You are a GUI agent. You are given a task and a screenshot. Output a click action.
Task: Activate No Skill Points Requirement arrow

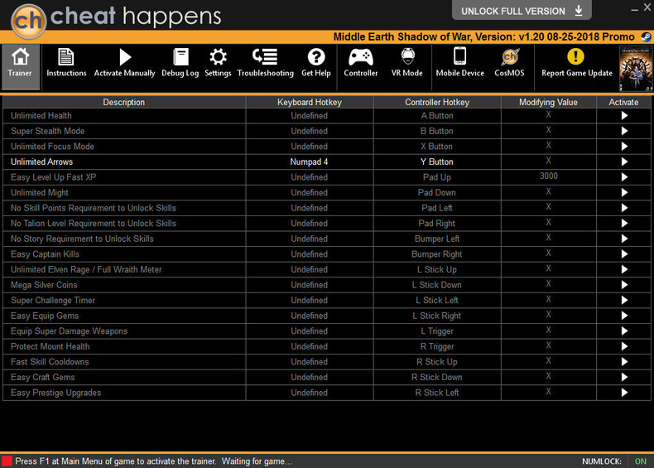coord(624,208)
